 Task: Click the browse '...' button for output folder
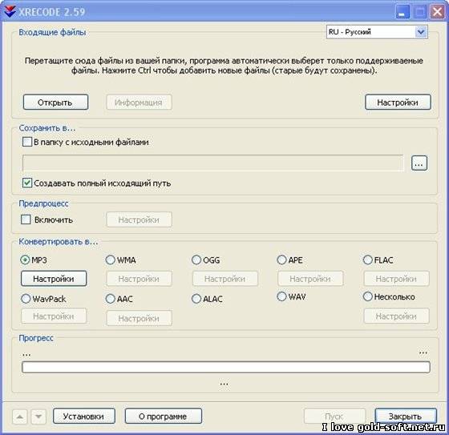419,163
